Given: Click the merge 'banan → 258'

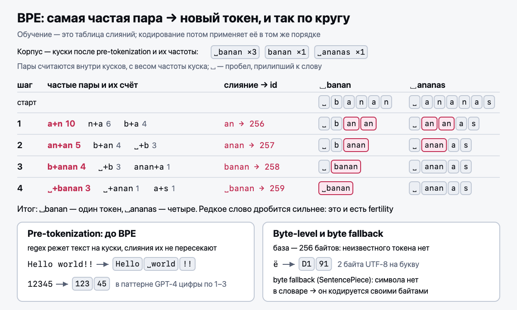Looking at the screenshot, I should tap(252, 167).
